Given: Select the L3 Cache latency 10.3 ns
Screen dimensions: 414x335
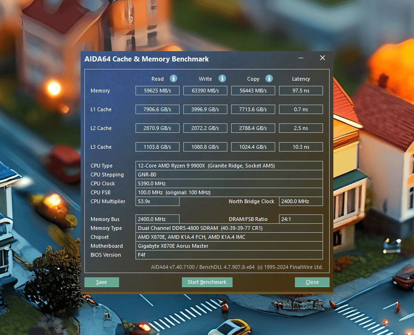Looking at the screenshot, I should [301, 147].
